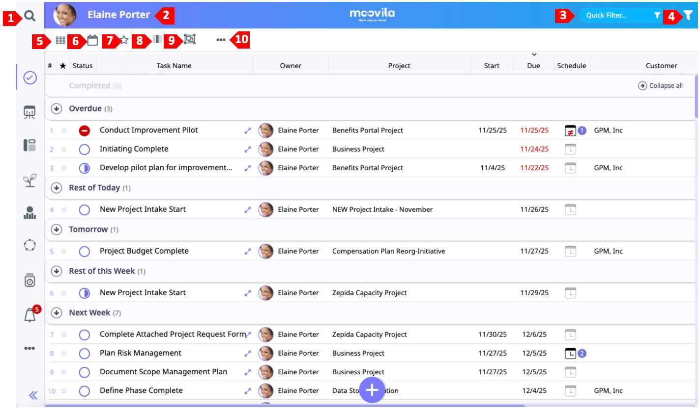Viewport: 700px width, 412px height.
Task: Collapse the Overdue task group
Action: (x=57, y=109)
